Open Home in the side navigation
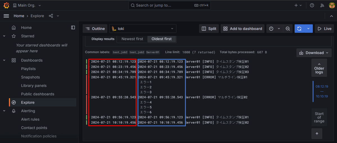 click(x=26, y=28)
